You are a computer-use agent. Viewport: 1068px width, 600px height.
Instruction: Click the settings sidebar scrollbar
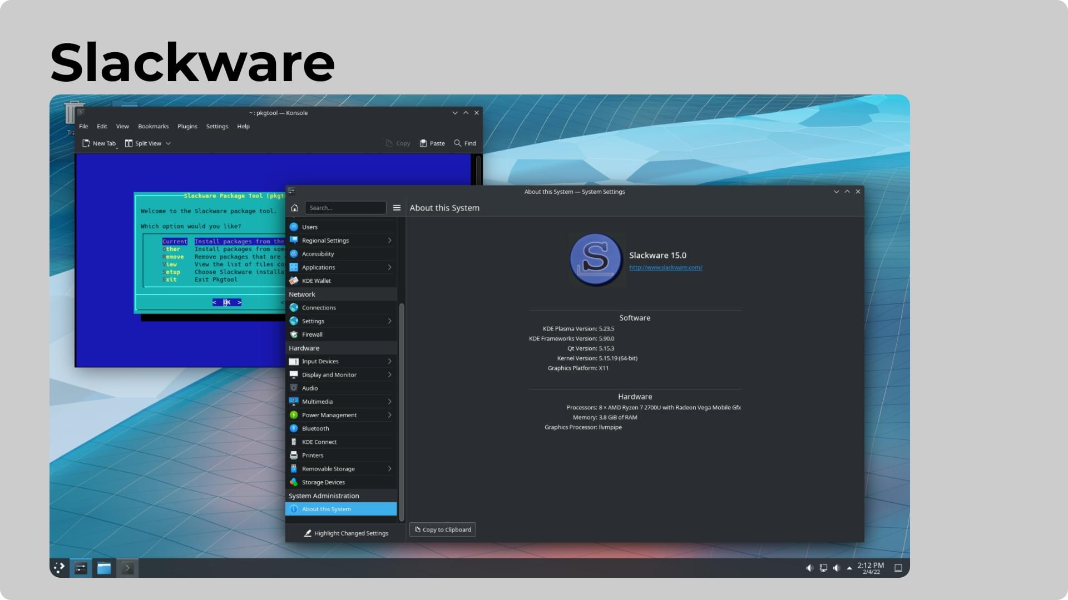coord(401,412)
